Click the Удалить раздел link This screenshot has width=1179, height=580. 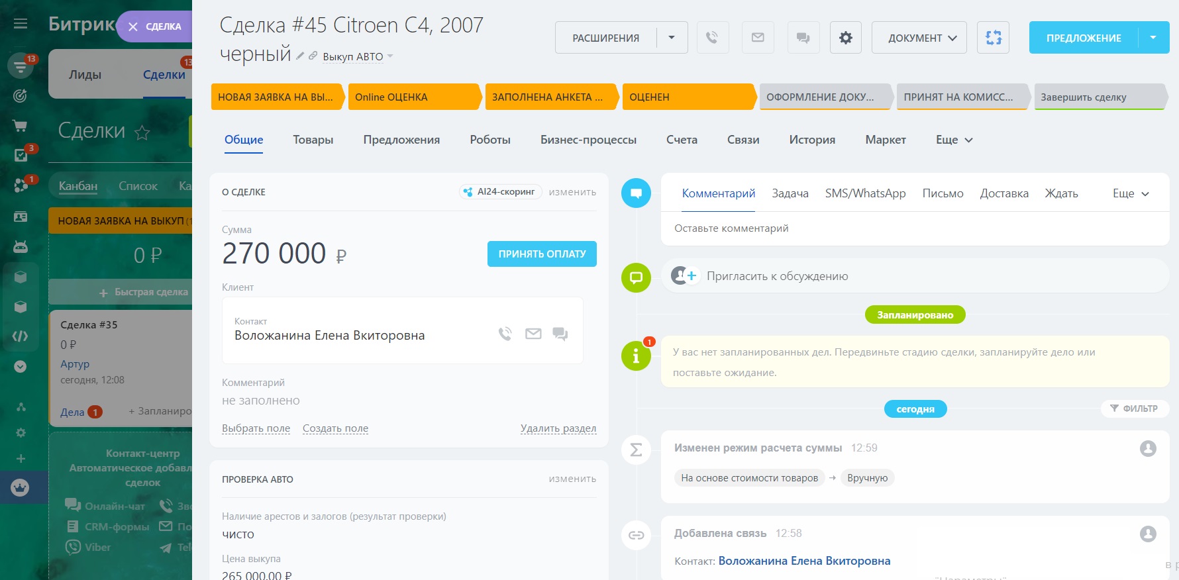point(558,428)
